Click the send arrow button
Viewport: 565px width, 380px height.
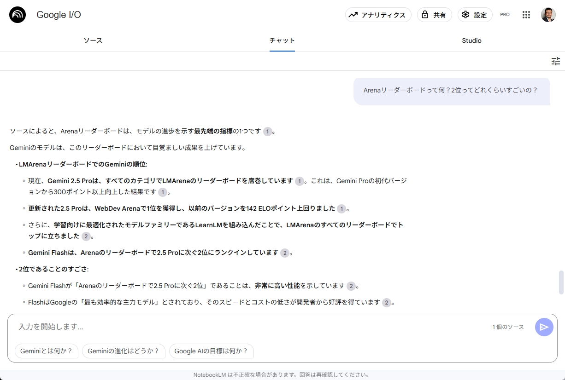(x=544, y=327)
